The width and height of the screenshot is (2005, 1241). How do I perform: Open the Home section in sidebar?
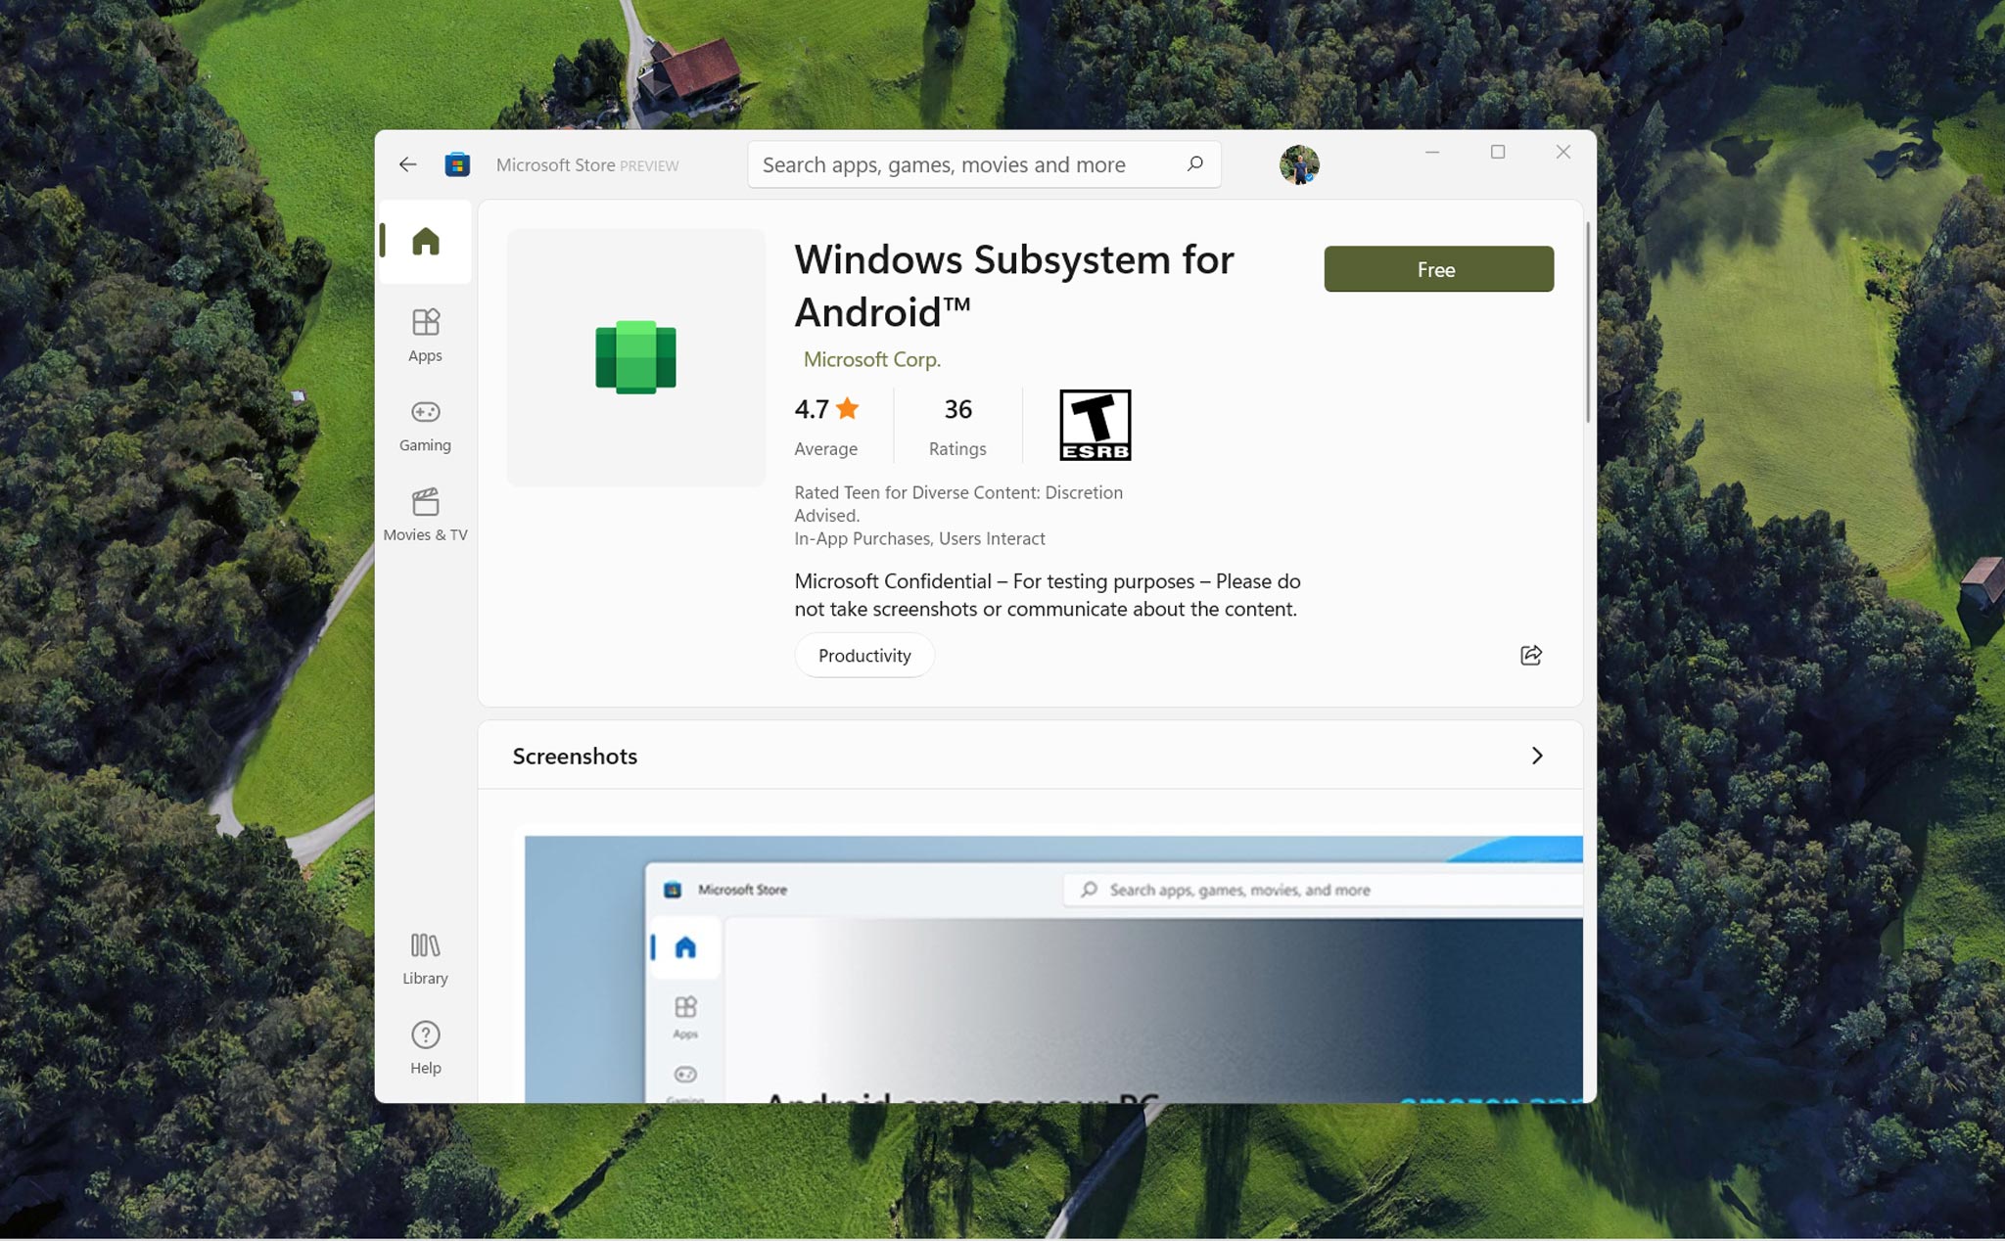[425, 242]
